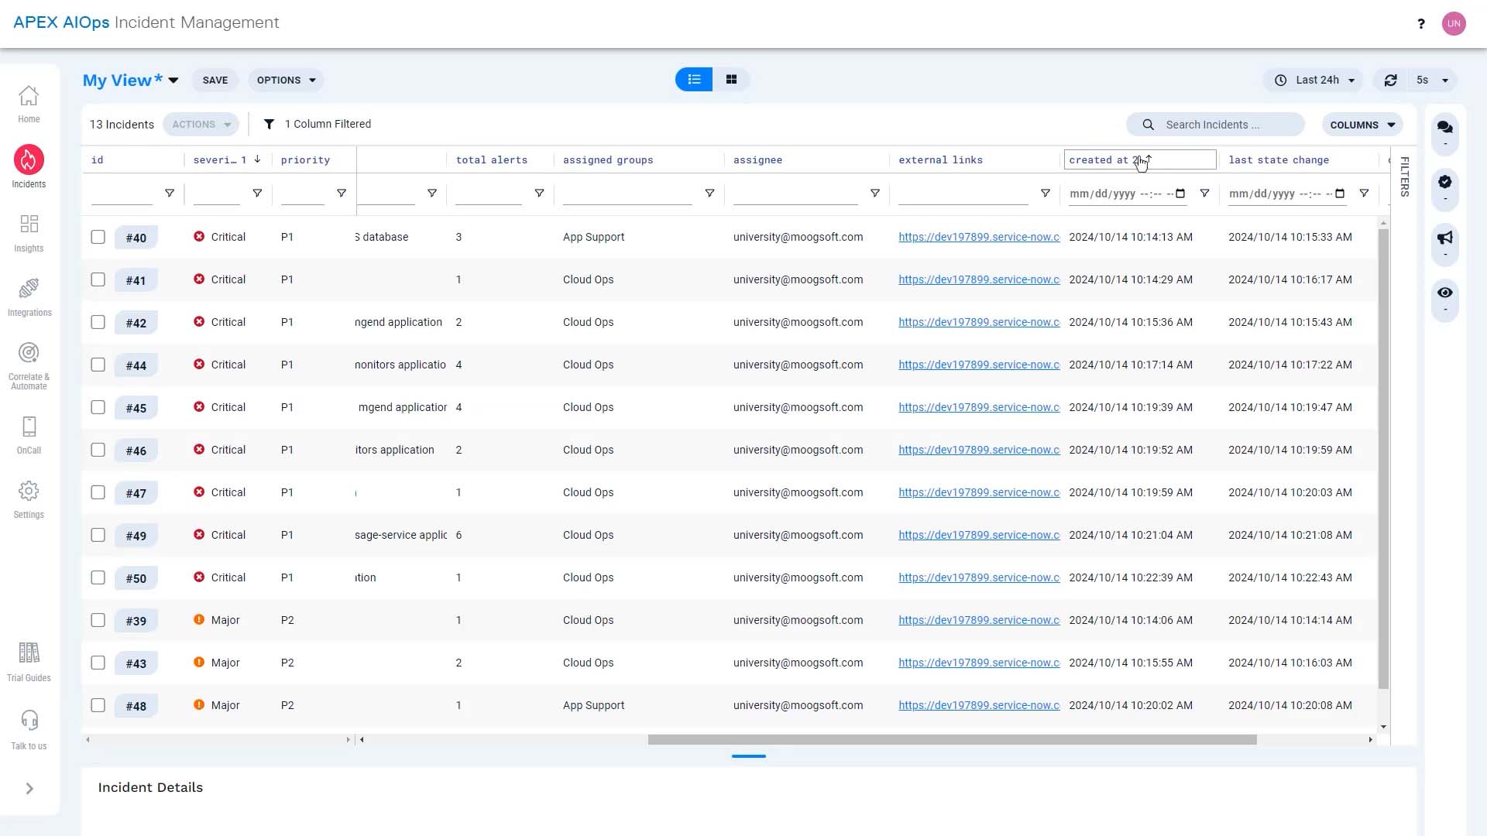The height and width of the screenshot is (836, 1487).
Task: Open the service-now link for incident #40
Action: tap(979, 237)
